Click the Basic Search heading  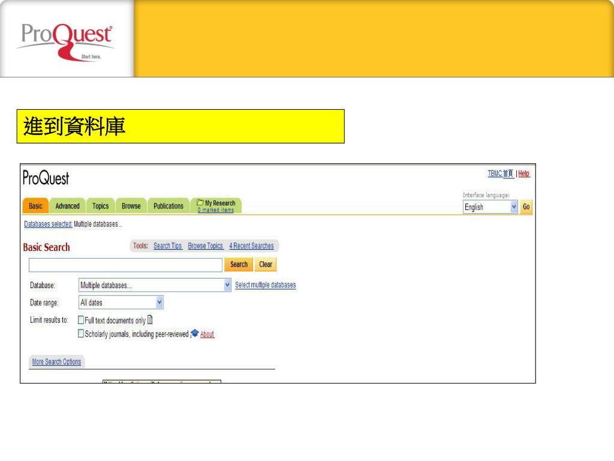click(46, 247)
